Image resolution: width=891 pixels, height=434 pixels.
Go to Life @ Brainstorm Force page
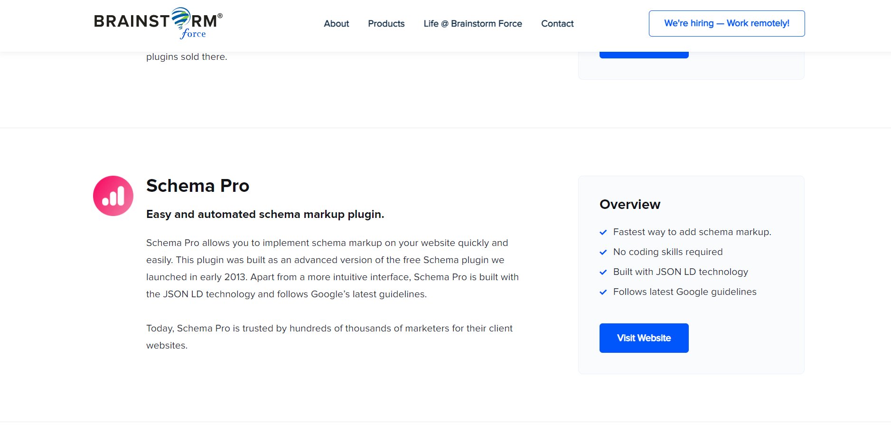473,24
